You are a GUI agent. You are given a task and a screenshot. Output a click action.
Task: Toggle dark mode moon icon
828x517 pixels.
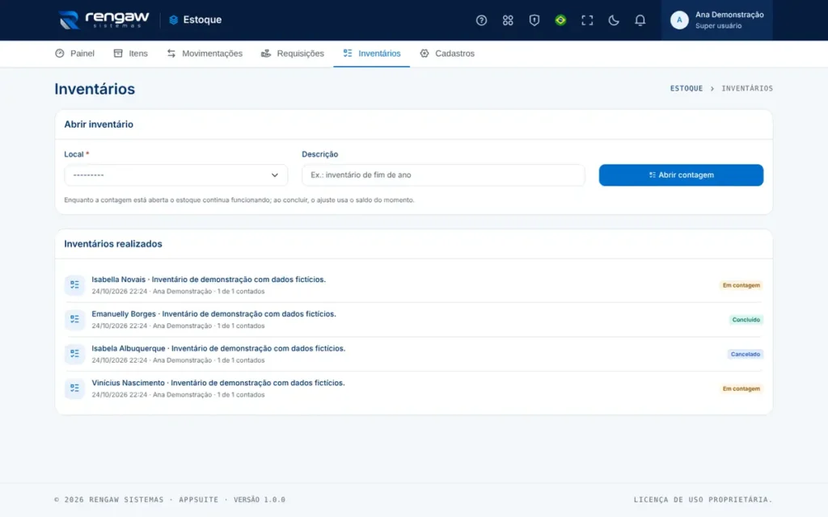coord(613,20)
